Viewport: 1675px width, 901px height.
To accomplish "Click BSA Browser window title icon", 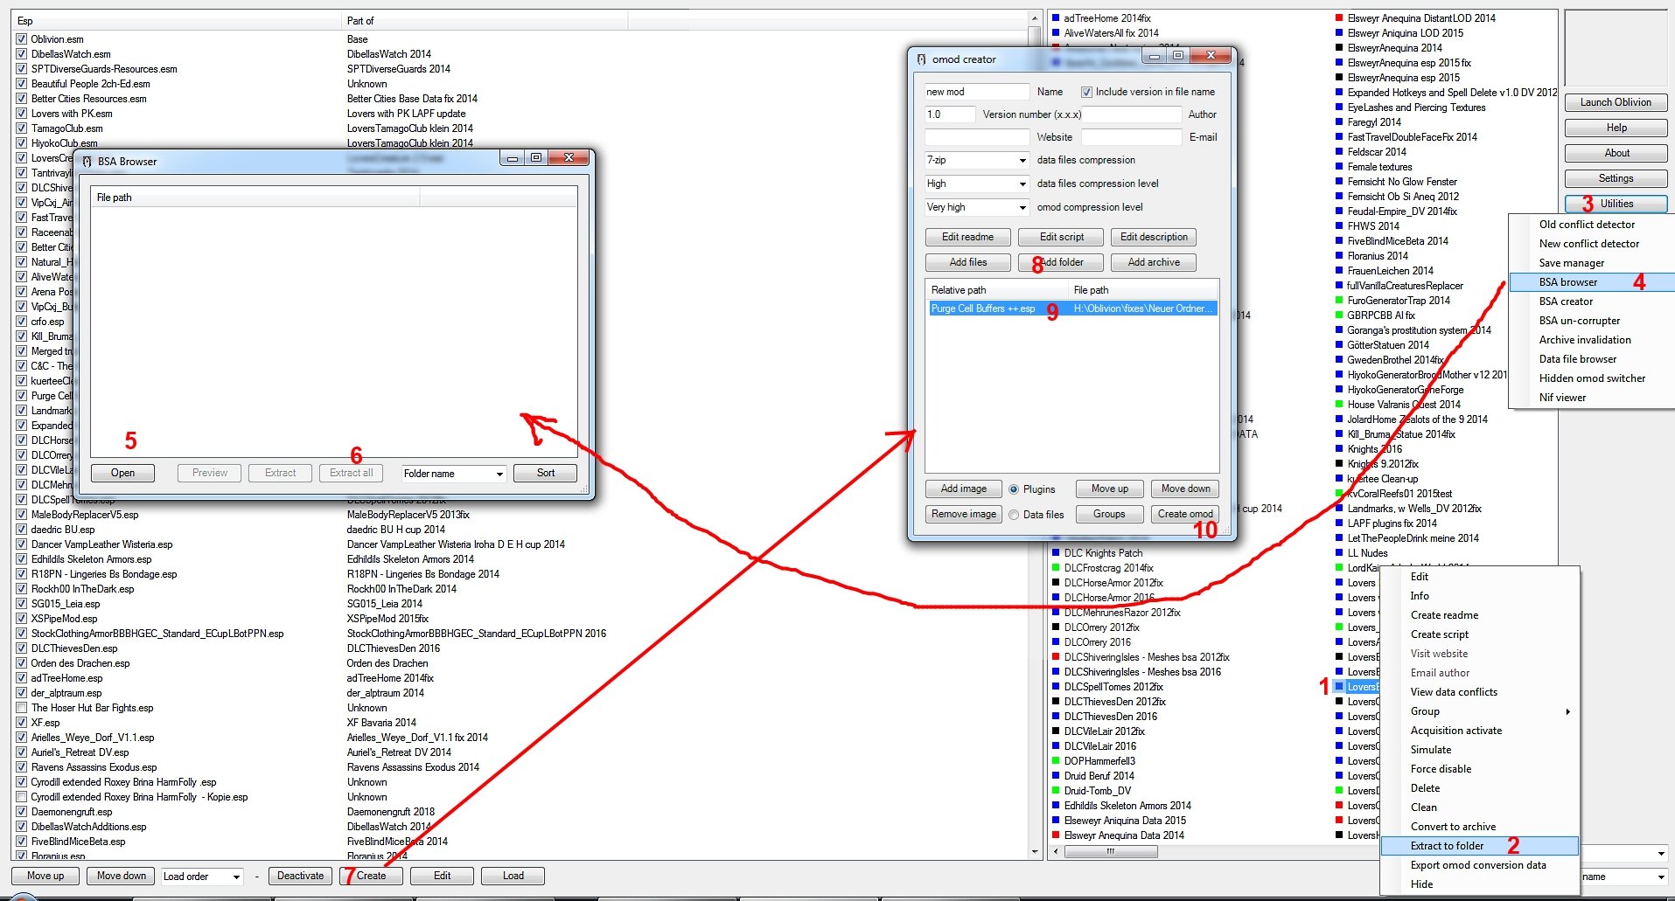I will [x=87, y=162].
